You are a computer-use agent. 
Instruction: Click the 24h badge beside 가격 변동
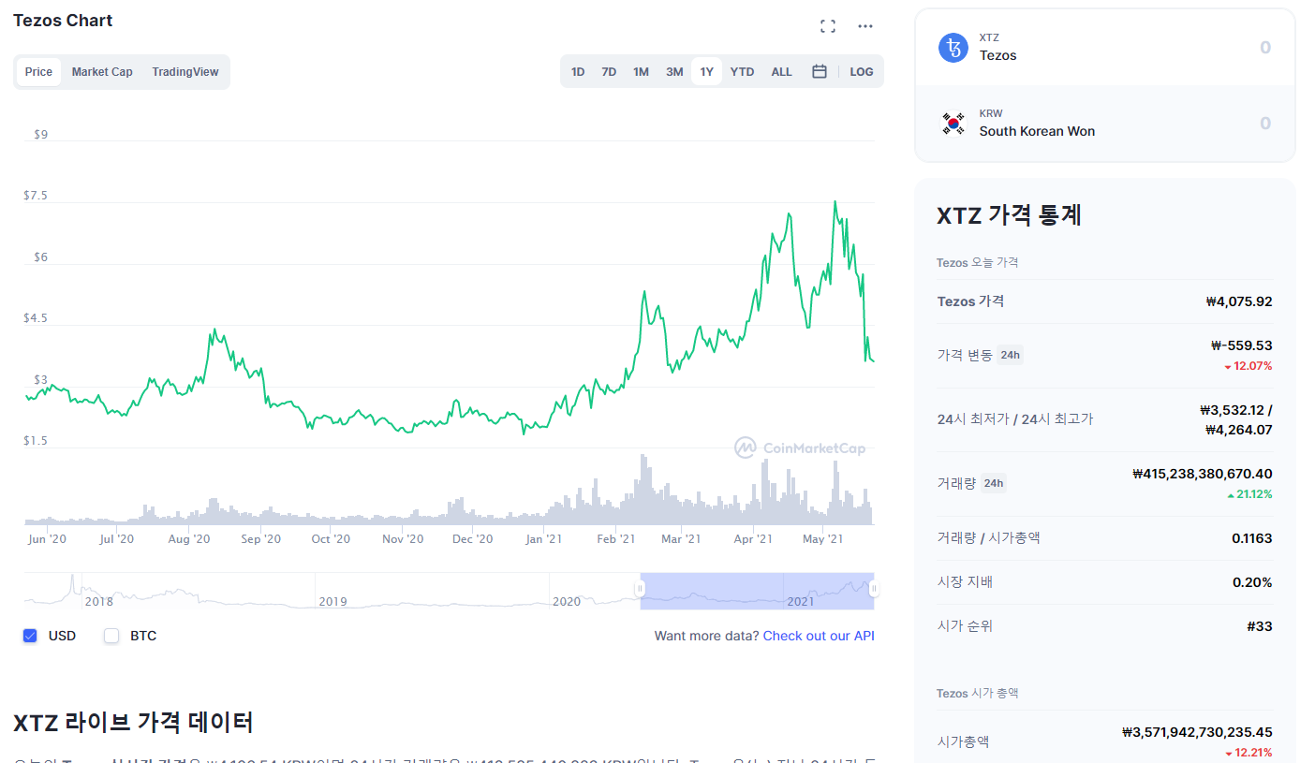pyautogui.click(x=1010, y=355)
